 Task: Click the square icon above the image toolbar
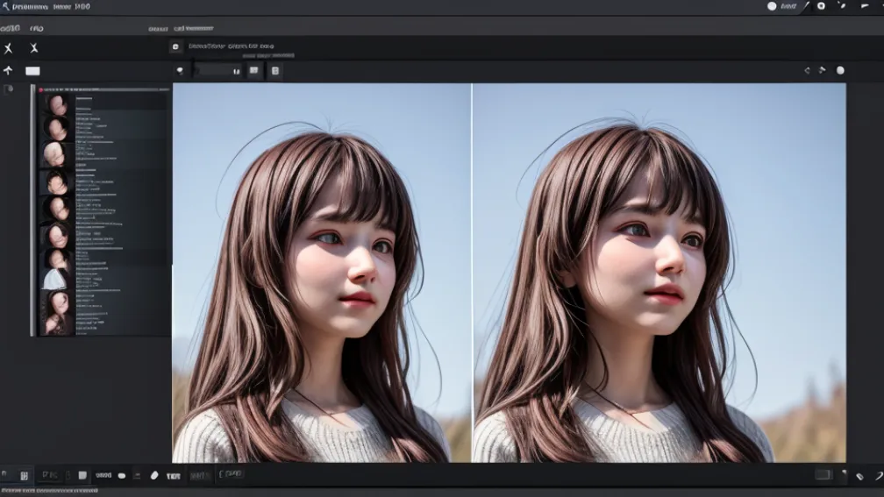point(175,46)
